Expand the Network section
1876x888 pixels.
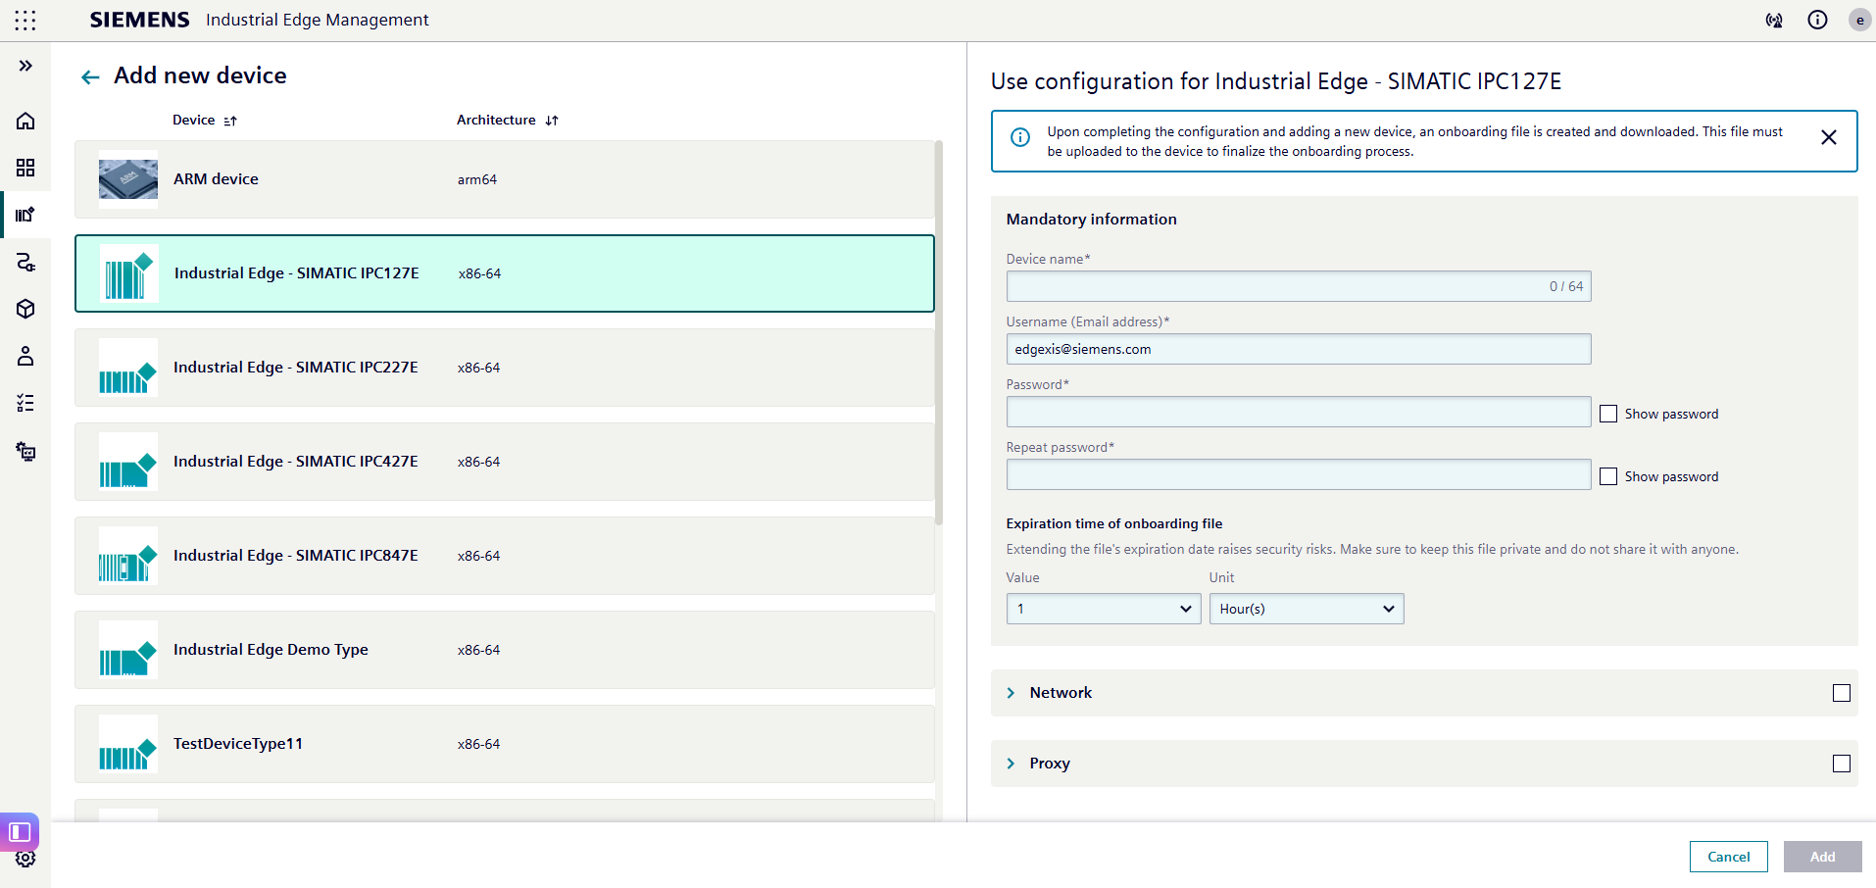pyautogui.click(x=1012, y=693)
